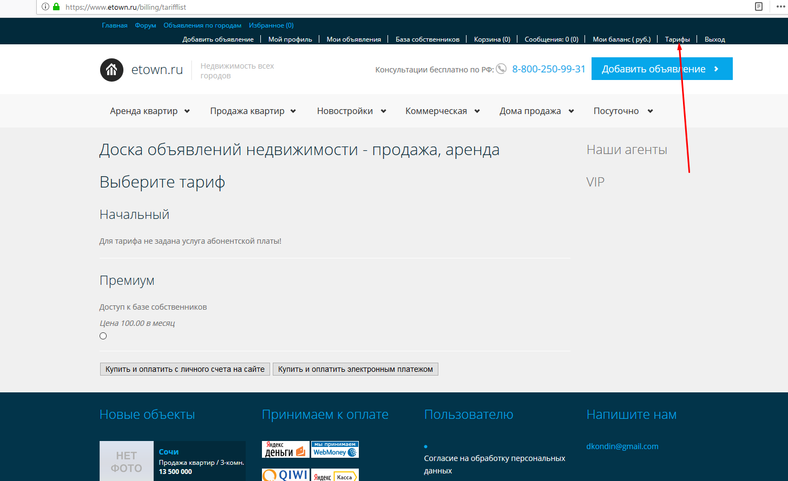This screenshot has width=788, height=481.
Task: Click the phone icon beside the consultation number
Action: tap(501, 69)
